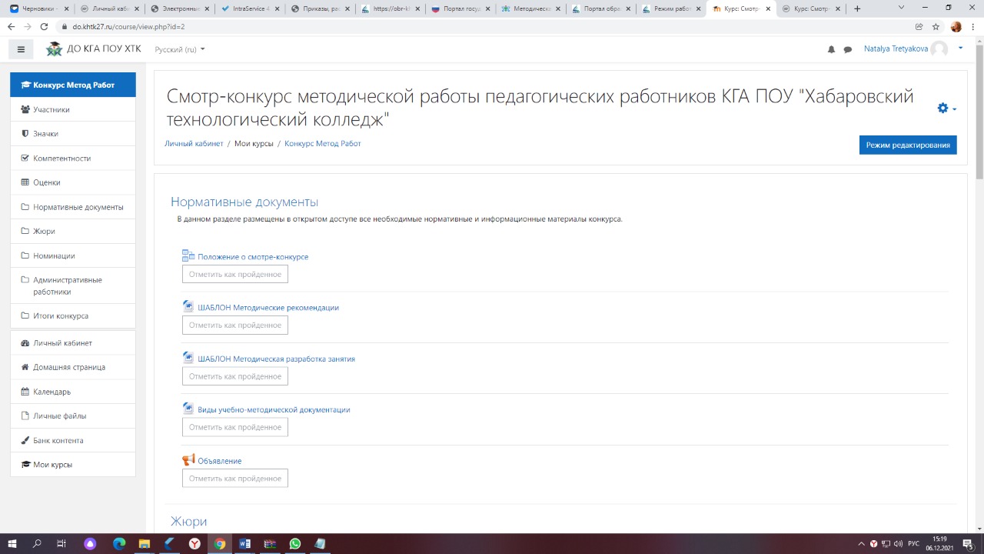Open the course settings gear menu

click(x=946, y=108)
